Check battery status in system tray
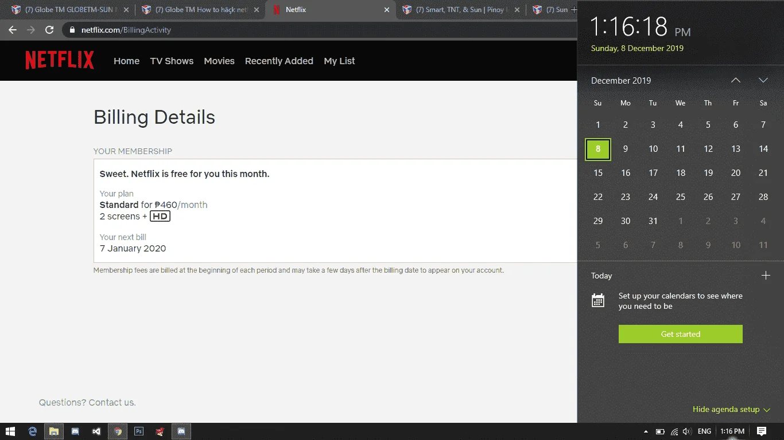This screenshot has height=440, width=784. coord(660,431)
